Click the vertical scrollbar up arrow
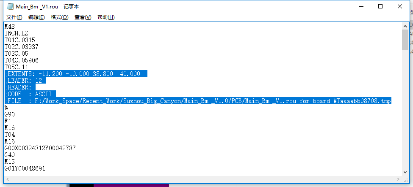This screenshot has height=187, width=413. (x=405, y=26)
